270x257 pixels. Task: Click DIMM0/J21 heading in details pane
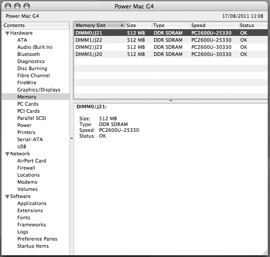tap(91, 107)
